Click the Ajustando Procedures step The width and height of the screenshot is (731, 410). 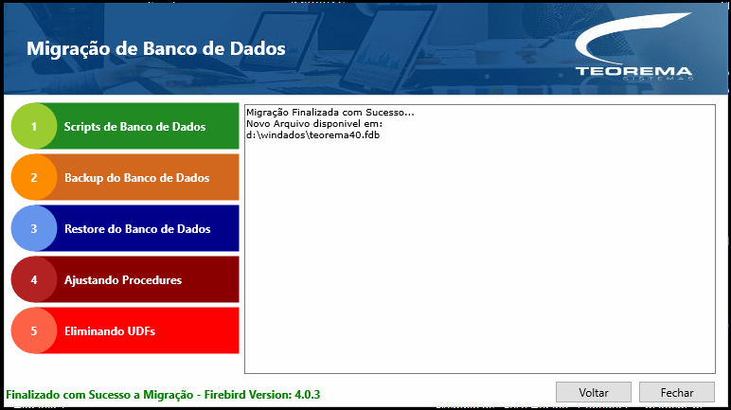coord(123,280)
